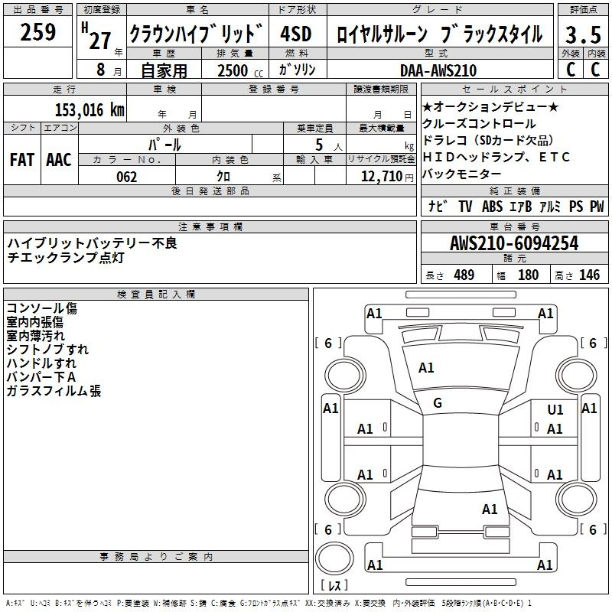Viewport: 612px width, 612px height.
Task: Click the lot number 259
Action: pos(37,32)
